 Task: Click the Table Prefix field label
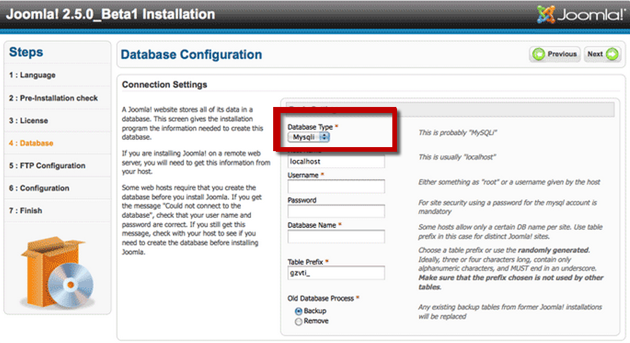pos(305,262)
